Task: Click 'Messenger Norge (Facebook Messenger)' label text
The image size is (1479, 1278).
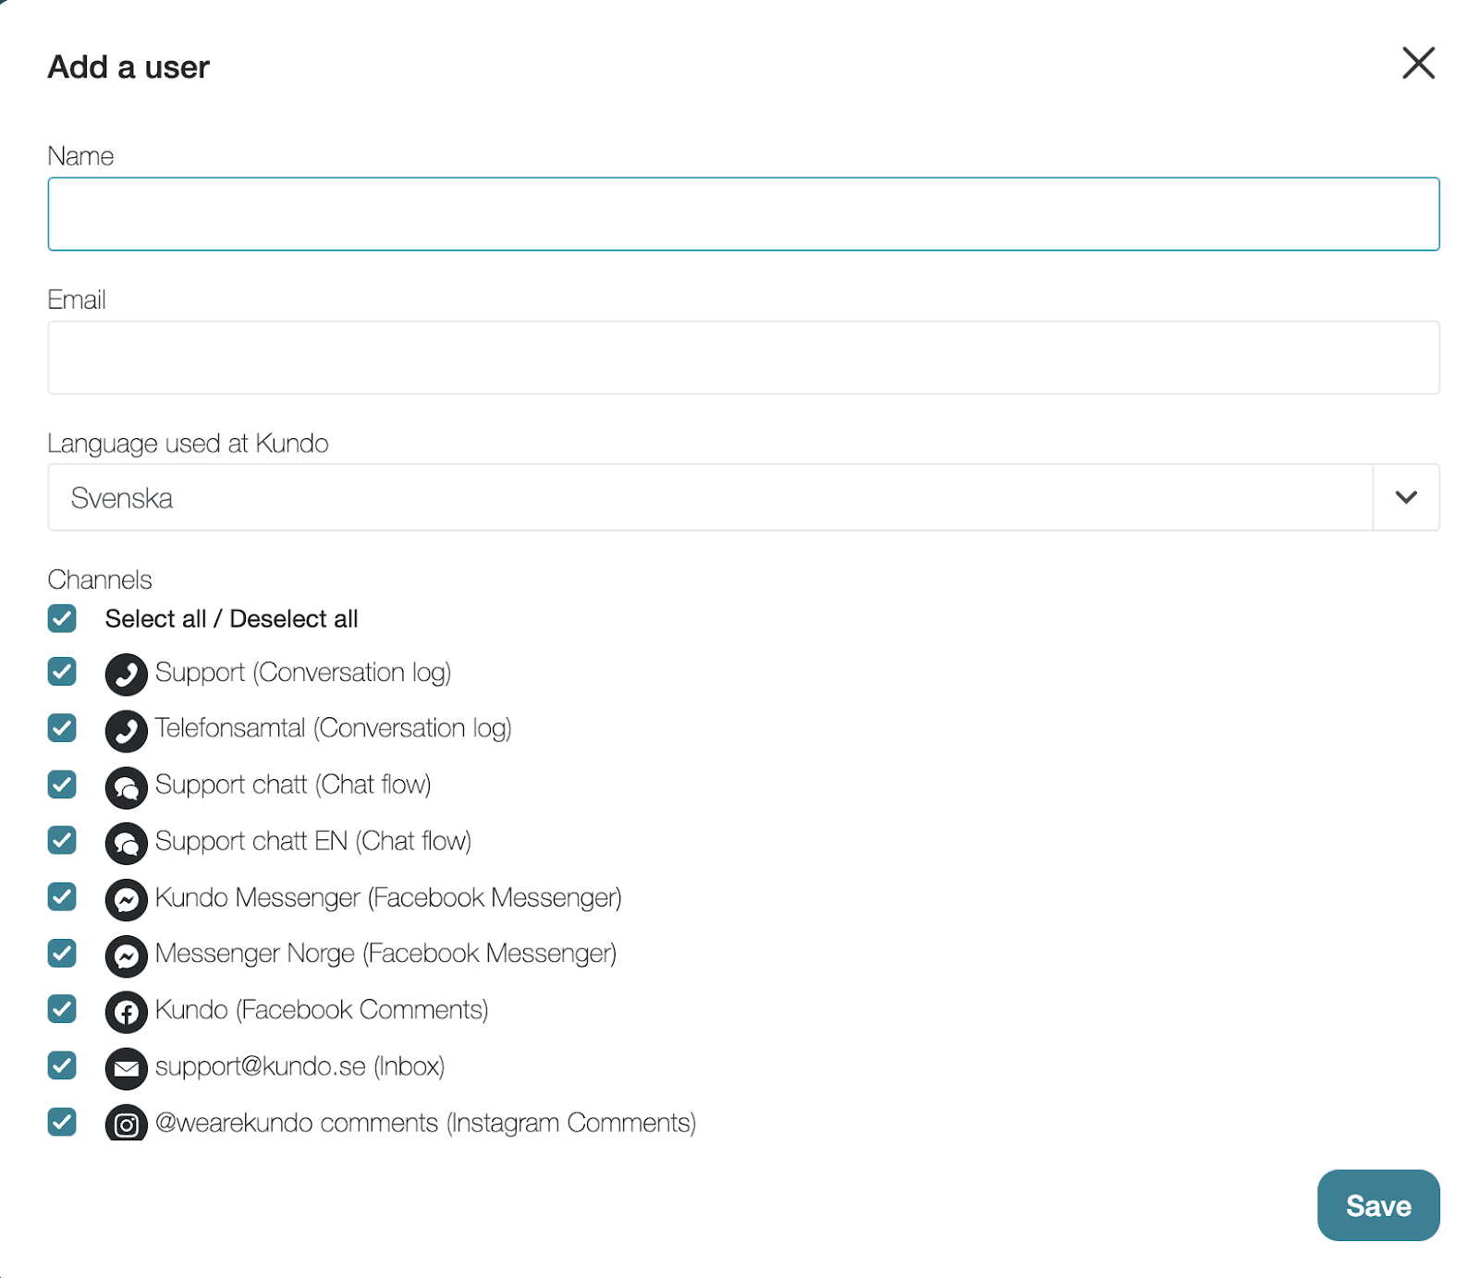Action: point(385,955)
